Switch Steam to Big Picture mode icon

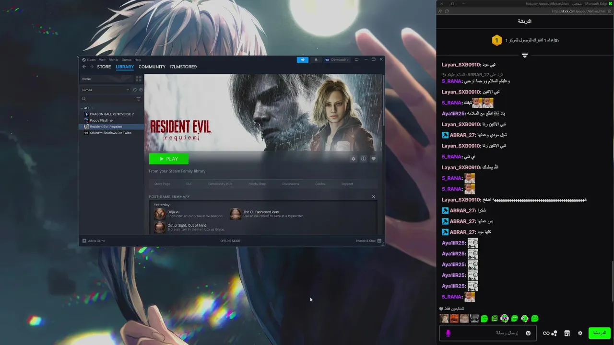pyautogui.click(x=356, y=60)
